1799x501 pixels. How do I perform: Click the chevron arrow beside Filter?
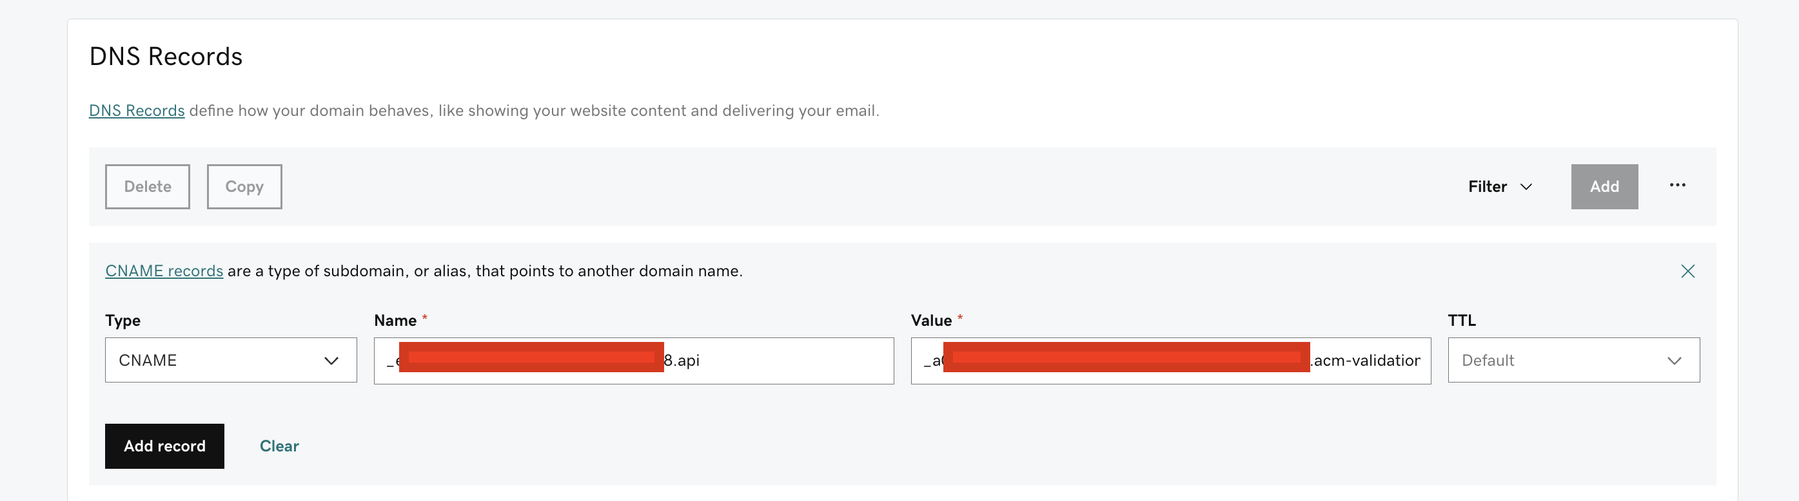[x=1526, y=187]
